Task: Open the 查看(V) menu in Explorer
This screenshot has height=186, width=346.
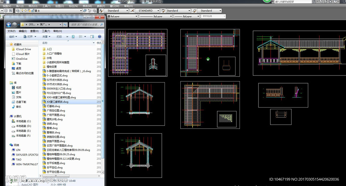Action: click(34, 31)
